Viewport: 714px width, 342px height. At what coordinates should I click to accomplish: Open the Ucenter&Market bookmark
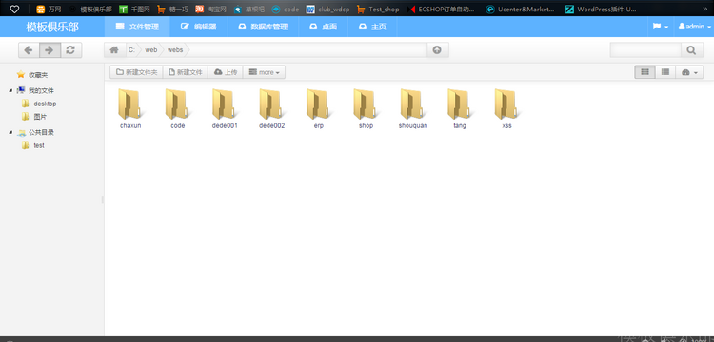(x=521, y=9)
